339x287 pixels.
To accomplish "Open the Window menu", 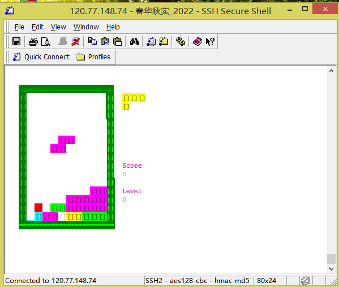I will [x=86, y=27].
